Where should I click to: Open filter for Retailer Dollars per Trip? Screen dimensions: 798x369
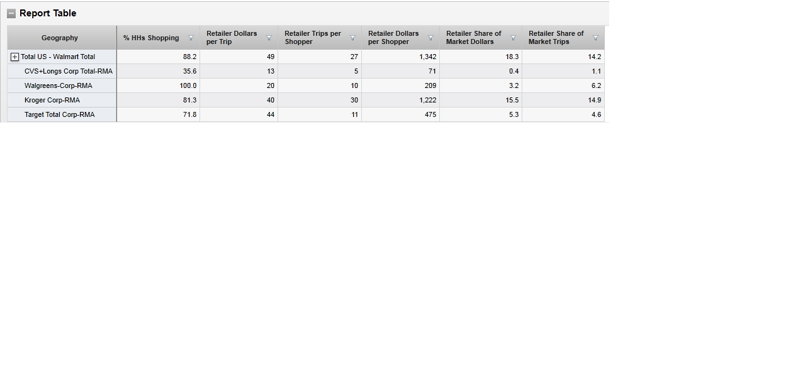click(269, 38)
